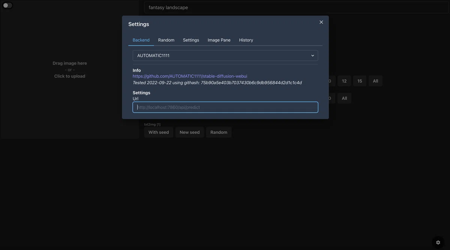Choose All in the row with 15
Viewport: 450px width, 250px height.
(x=375, y=81)
